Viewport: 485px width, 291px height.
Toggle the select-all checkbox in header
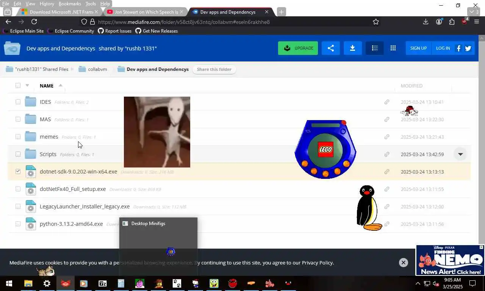pyautogui.click(x=18, y=85)
